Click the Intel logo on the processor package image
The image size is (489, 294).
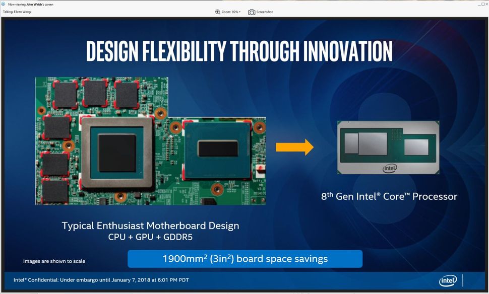click(389, 168)
